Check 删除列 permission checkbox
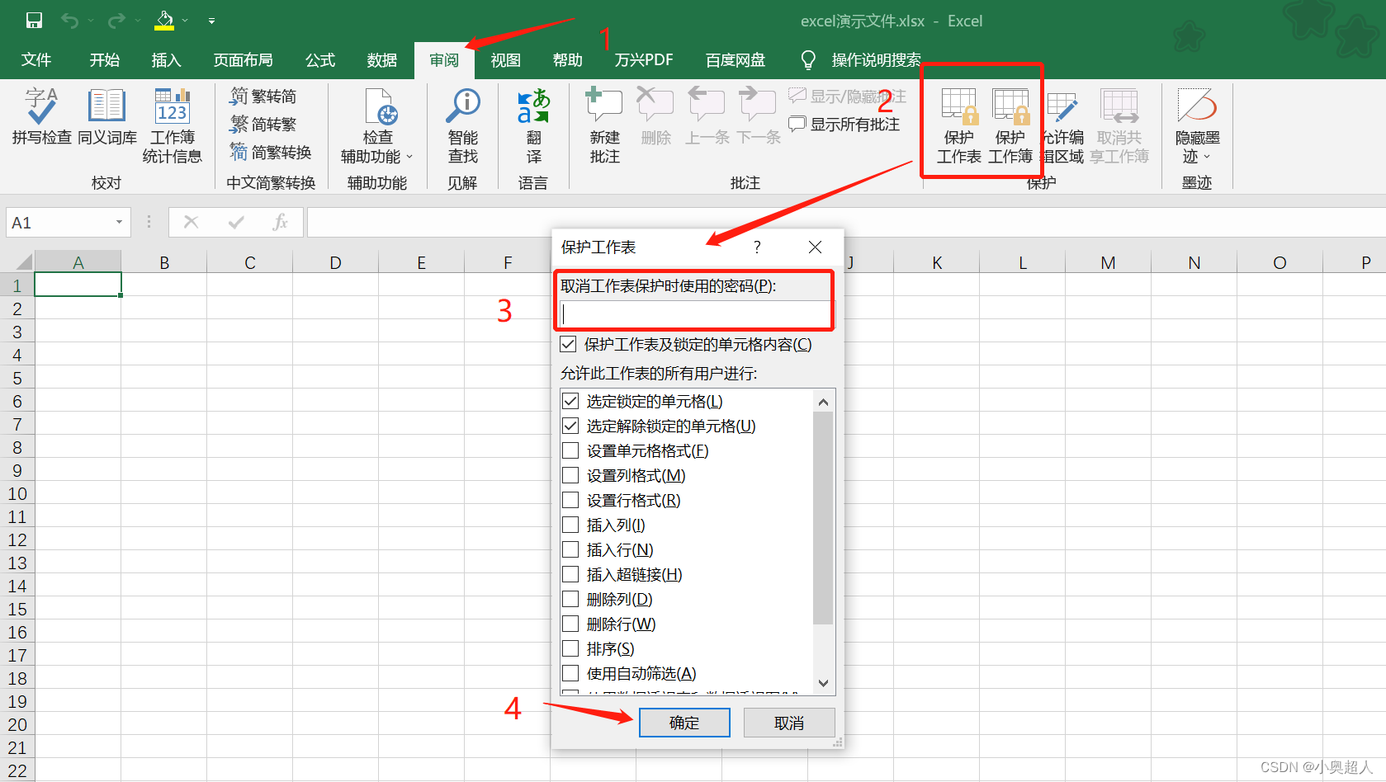This screenshot has width=1386, height=782. (x=570, y=600)
